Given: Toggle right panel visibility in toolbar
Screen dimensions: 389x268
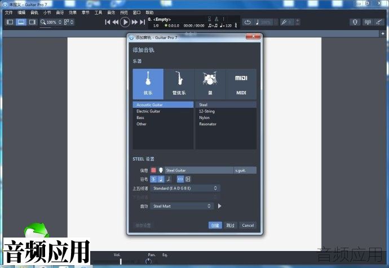Looking at the screenshot, I should tap(32, 22).
